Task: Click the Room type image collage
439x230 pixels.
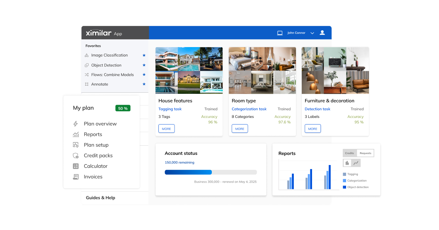Action: pos(262,70)
